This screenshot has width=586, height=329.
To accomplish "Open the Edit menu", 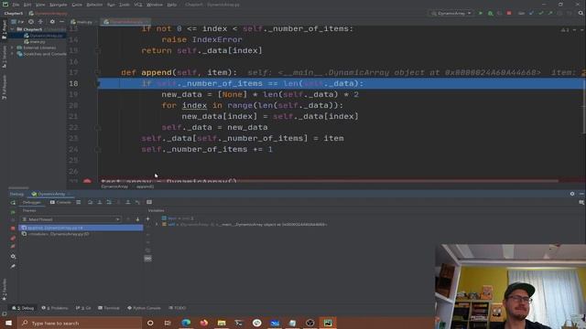I will coord(27,5).
